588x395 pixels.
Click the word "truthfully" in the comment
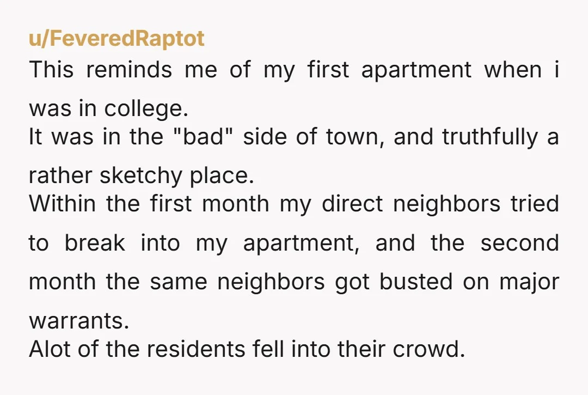[490, 137]
